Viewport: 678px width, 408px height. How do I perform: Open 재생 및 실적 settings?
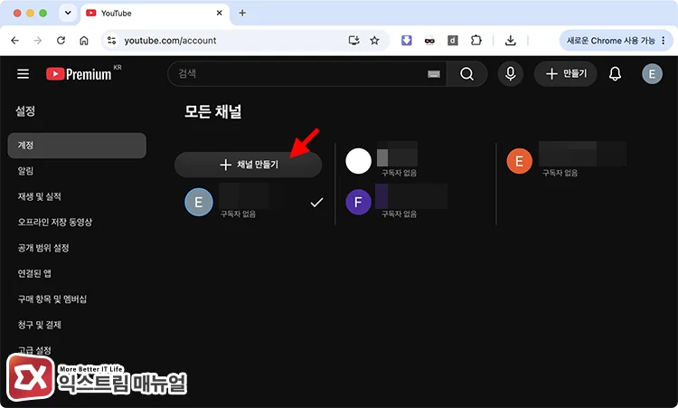(x=40, y=196)
